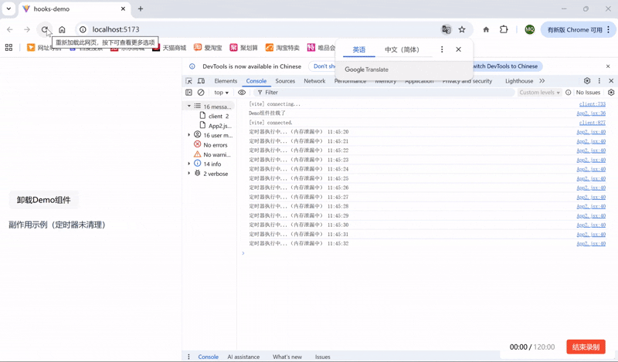Clear the console with the ban icon
Viewport: 618px width, 362px height.
pyautogui.click(x=201, y=92)
